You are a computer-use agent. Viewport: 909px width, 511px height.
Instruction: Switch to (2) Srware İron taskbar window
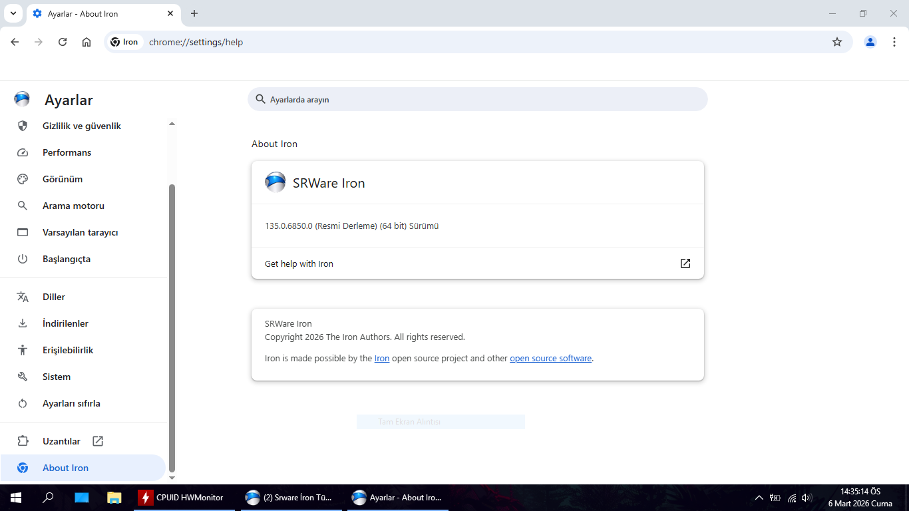[291, 498]
